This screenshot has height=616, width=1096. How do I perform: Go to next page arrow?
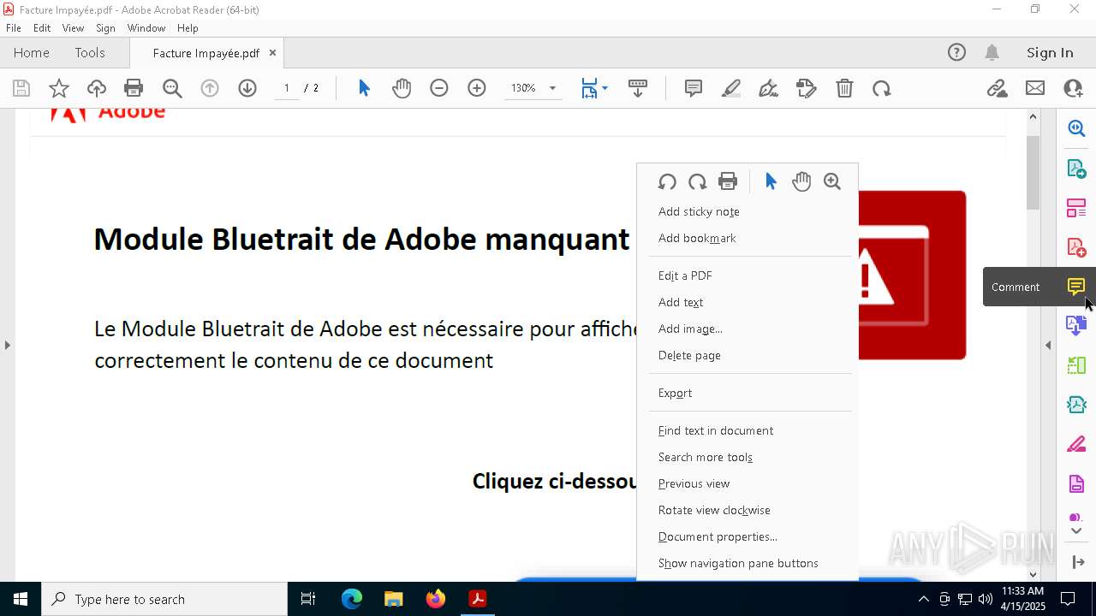247,88
